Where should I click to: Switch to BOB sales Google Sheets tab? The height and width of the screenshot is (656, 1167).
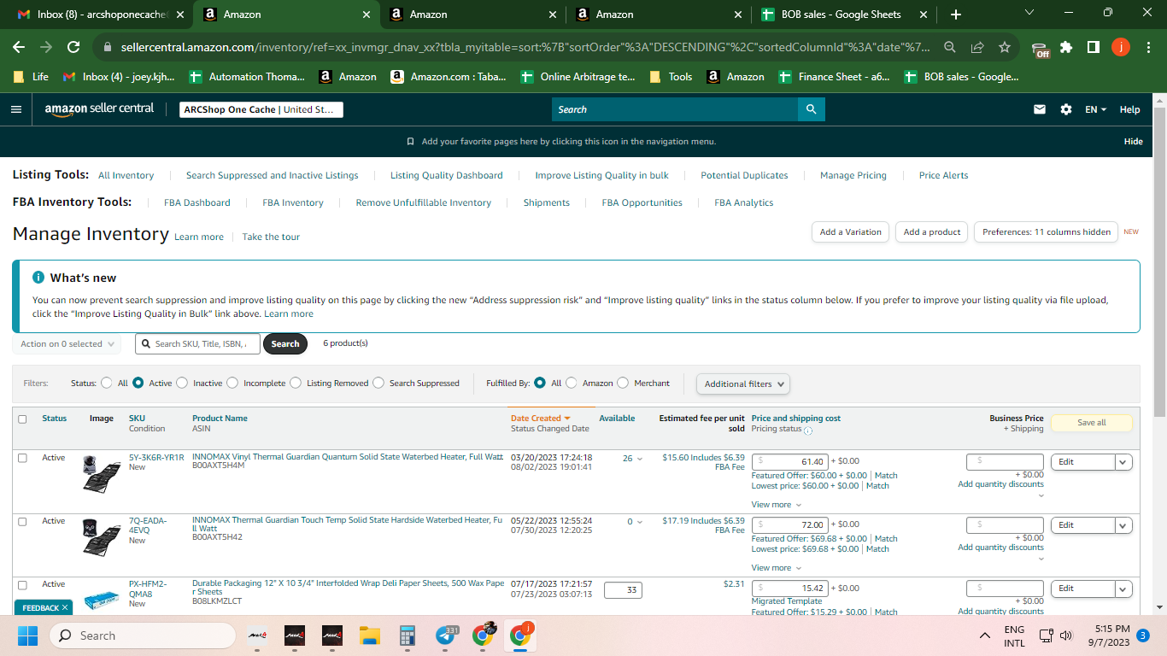pos(843,15)
